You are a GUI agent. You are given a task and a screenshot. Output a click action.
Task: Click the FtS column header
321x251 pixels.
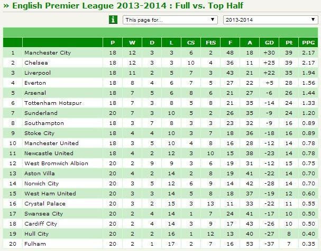click(x=210, y=42)
